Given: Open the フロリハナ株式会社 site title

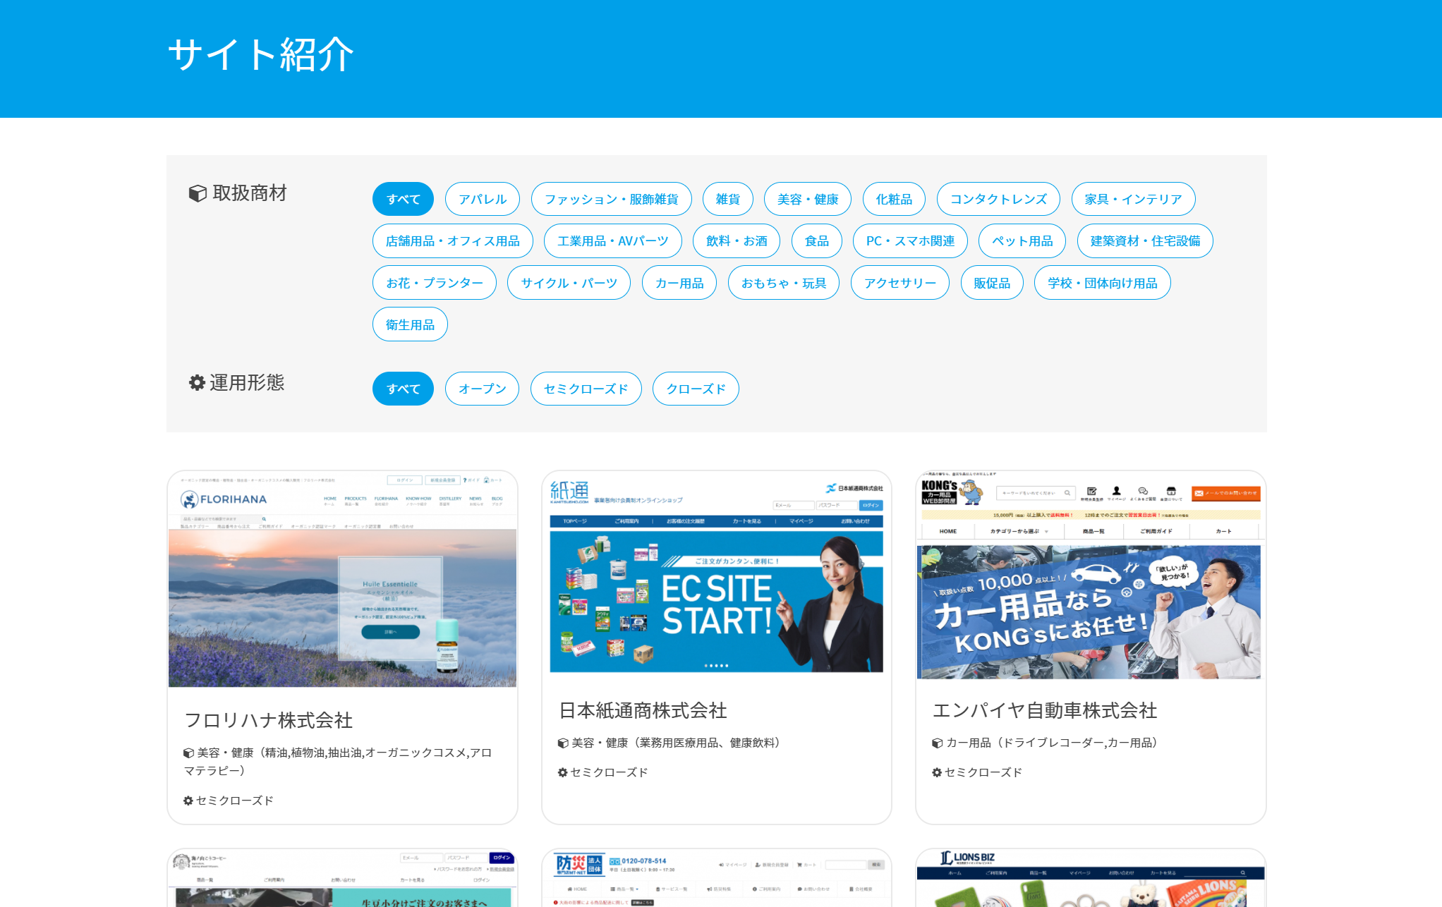Looking at the screenshot, I should click(x=268, y=720).
